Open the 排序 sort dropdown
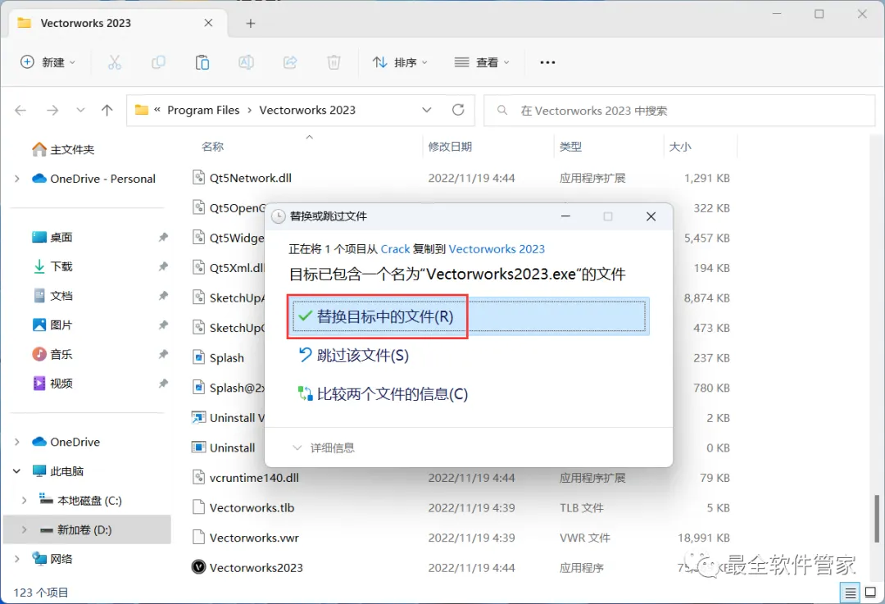This screenshot has height=604, width=885. (400, 62)
